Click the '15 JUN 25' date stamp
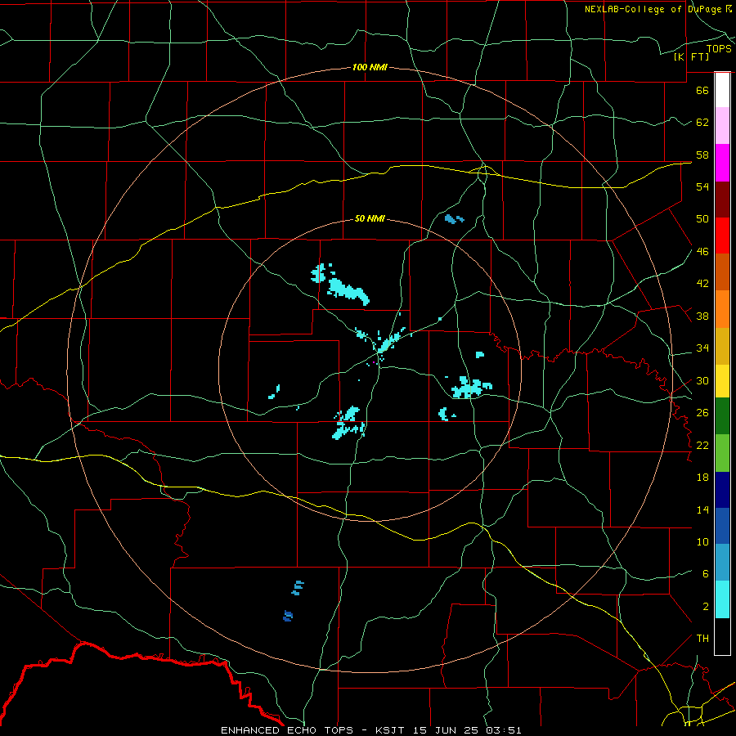Image resolution: width=736 pixels, height=736 pixels. pos(447,730)
